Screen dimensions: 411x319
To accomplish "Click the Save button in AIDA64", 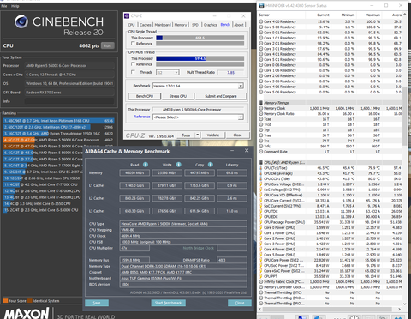I will (x=97, y=303).
